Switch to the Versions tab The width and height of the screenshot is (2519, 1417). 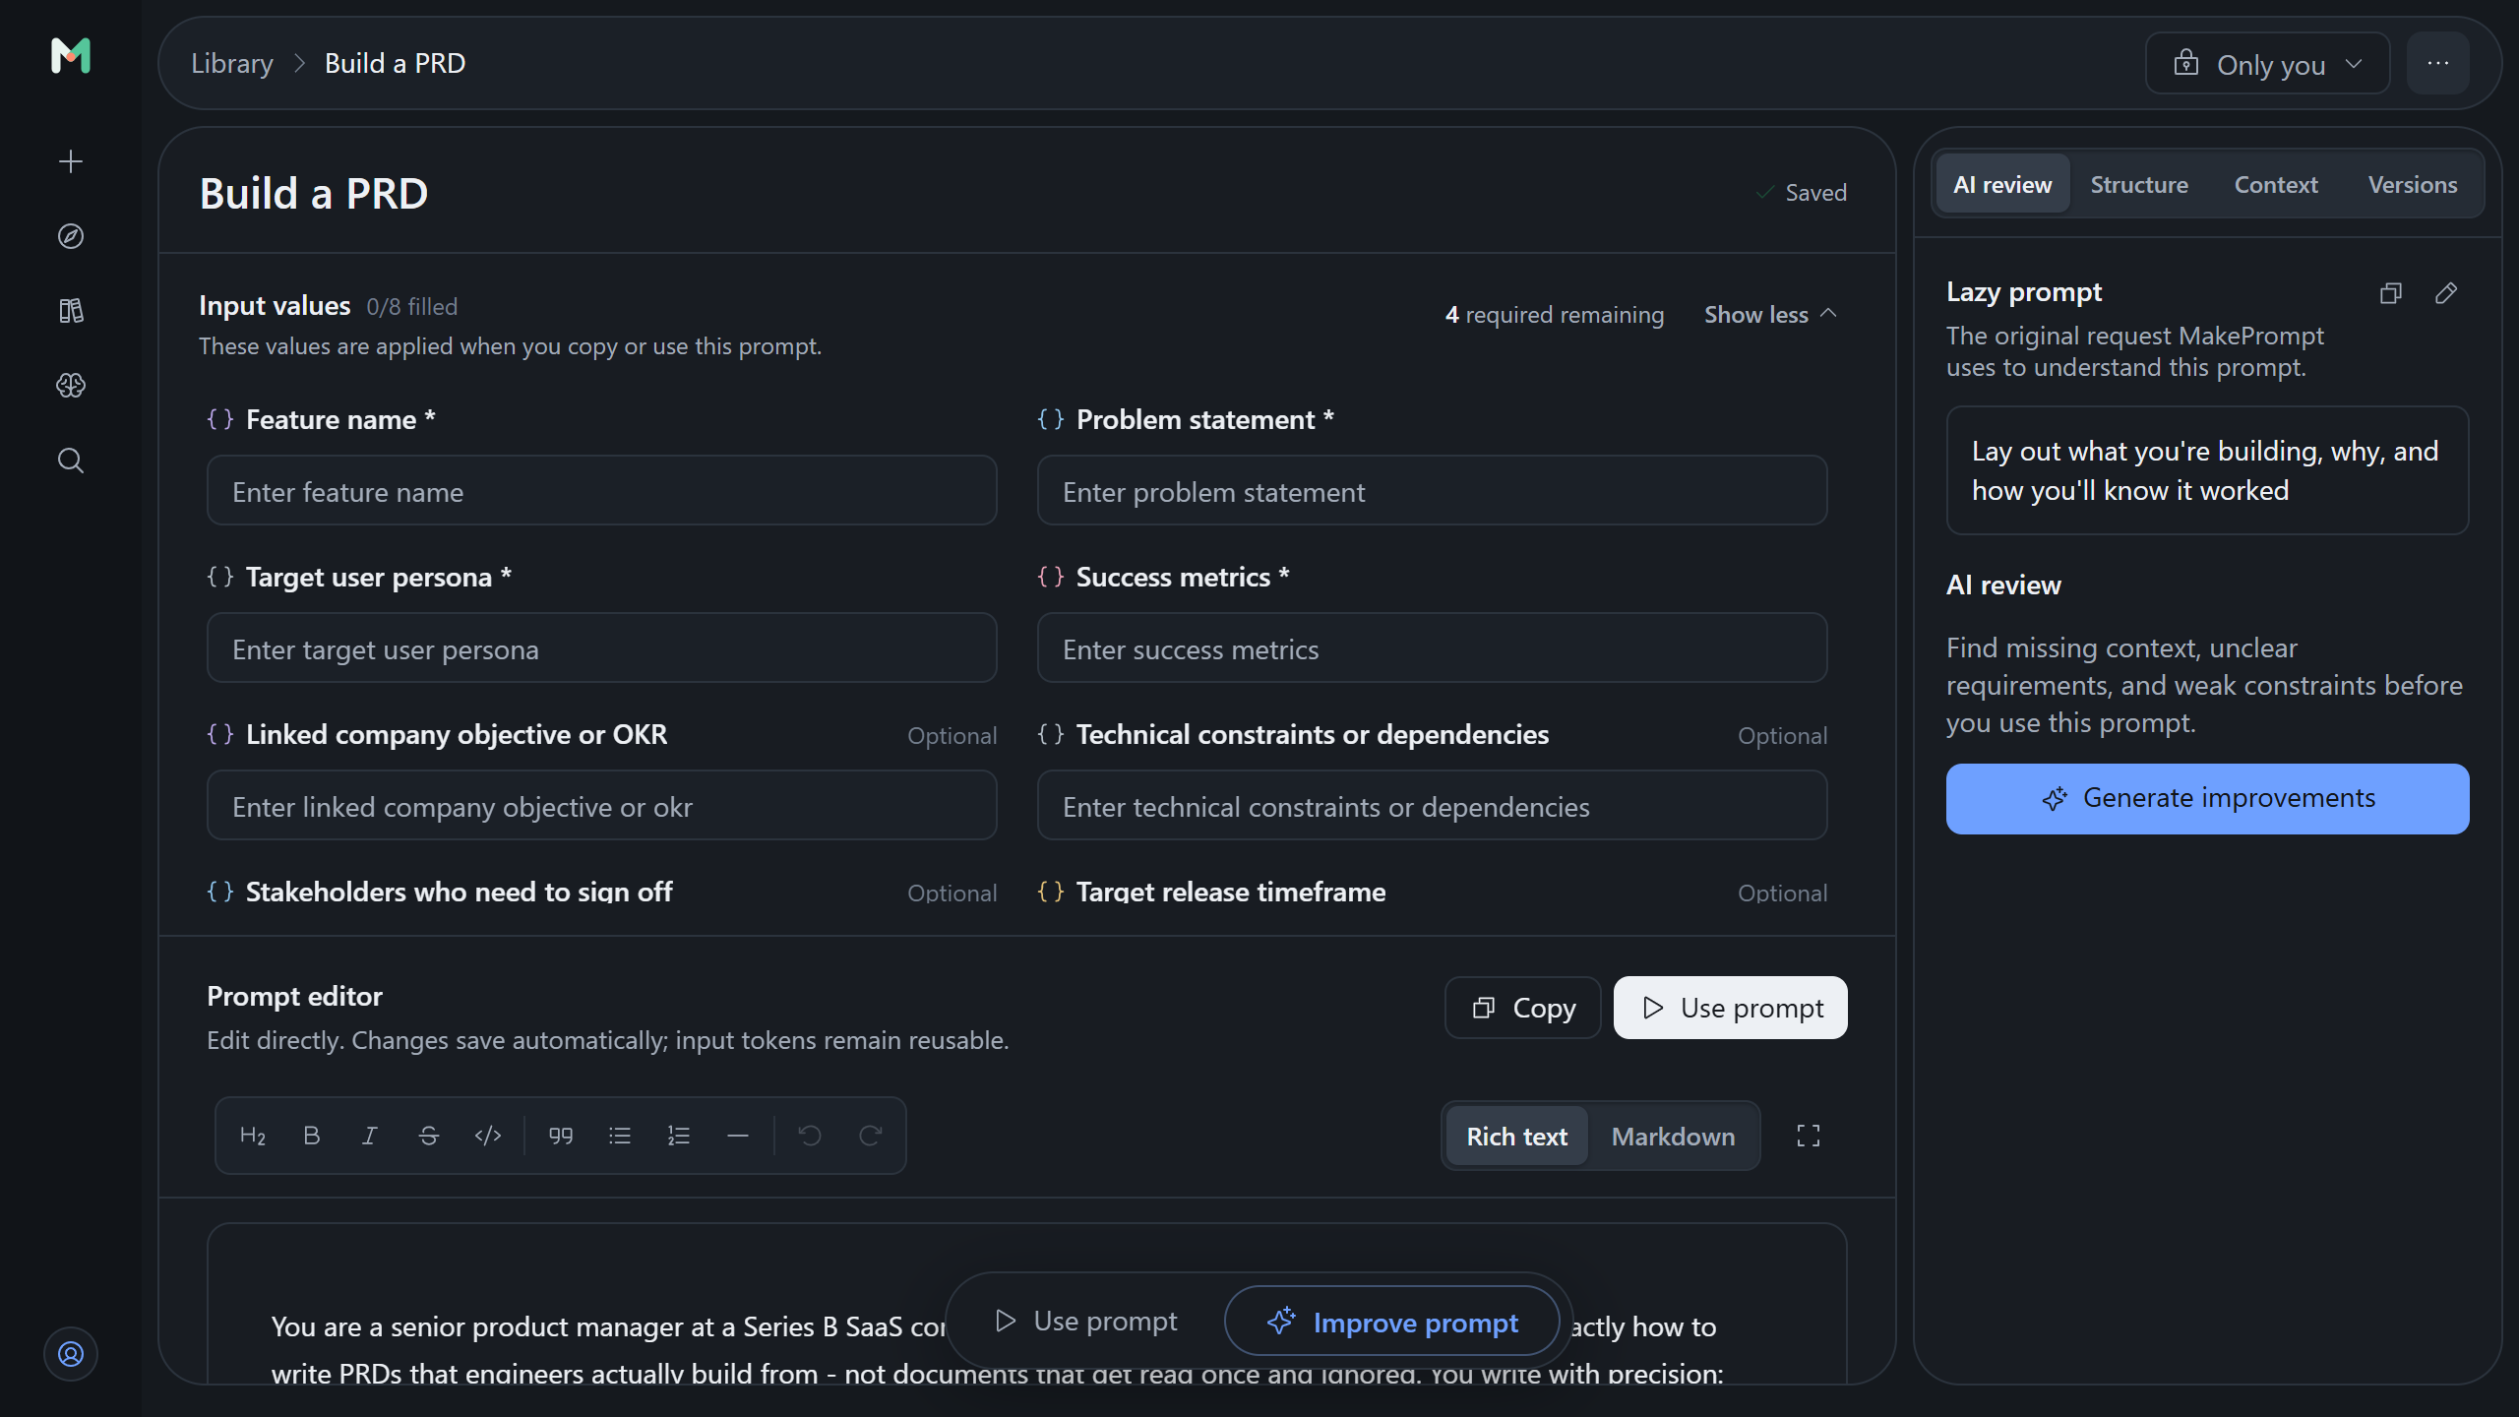[x=2413, y=184]
